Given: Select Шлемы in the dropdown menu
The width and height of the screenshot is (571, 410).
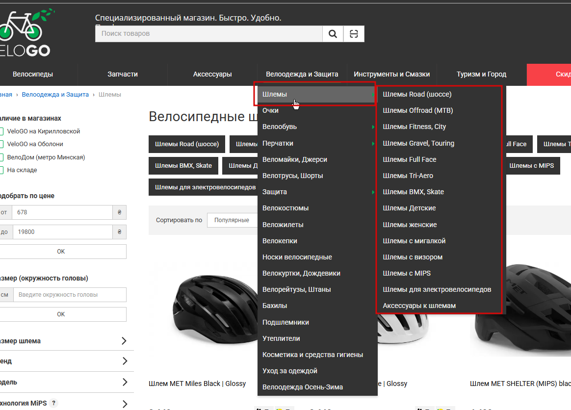Looking at the screenshot, I should [x=317, y=94].
